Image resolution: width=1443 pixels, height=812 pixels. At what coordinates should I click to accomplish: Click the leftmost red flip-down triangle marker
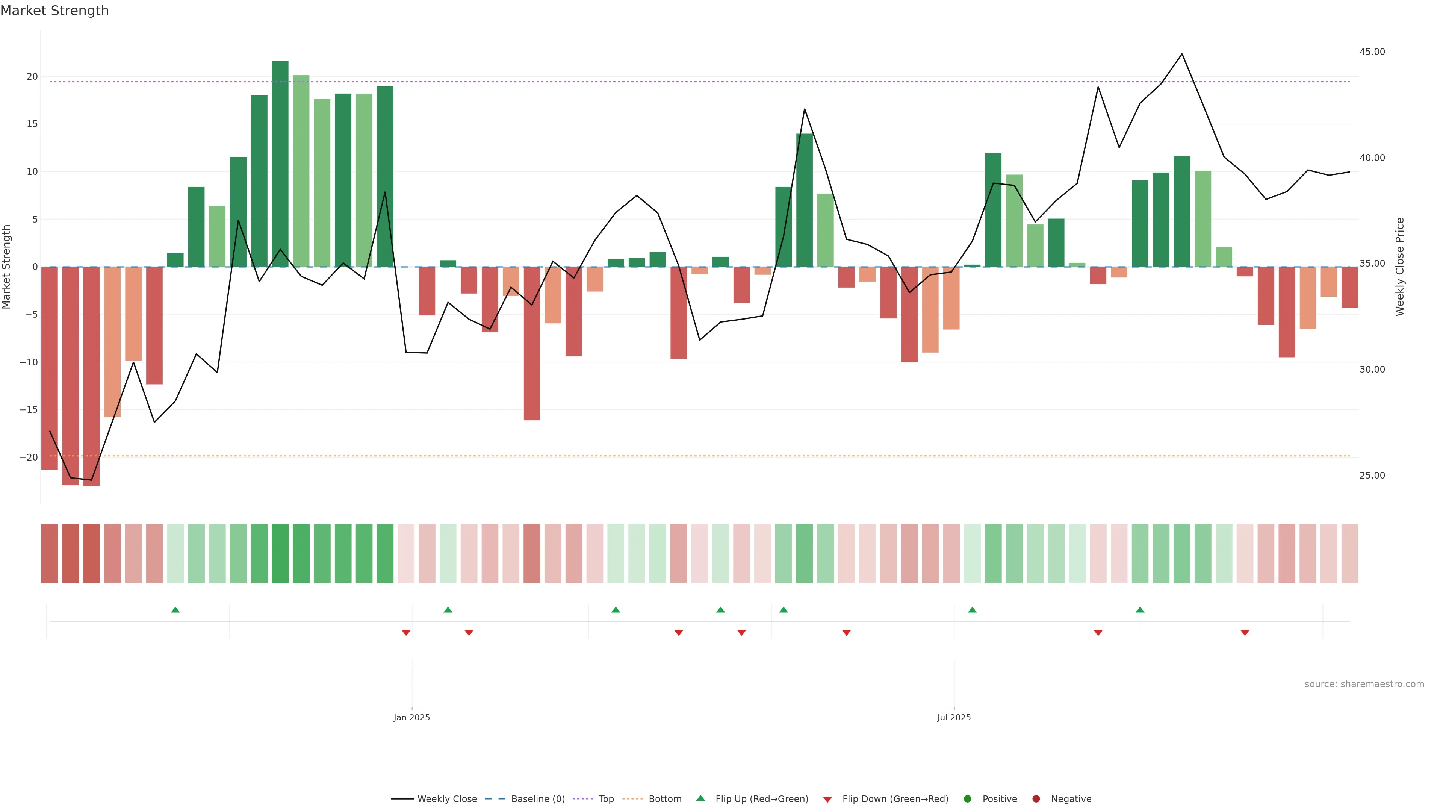(406, 633)
